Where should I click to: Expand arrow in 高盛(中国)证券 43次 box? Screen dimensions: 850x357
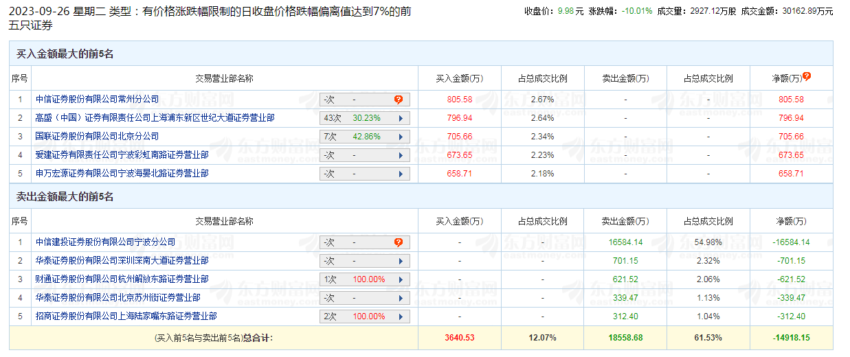pyautogui.click(x=401, y=118)
